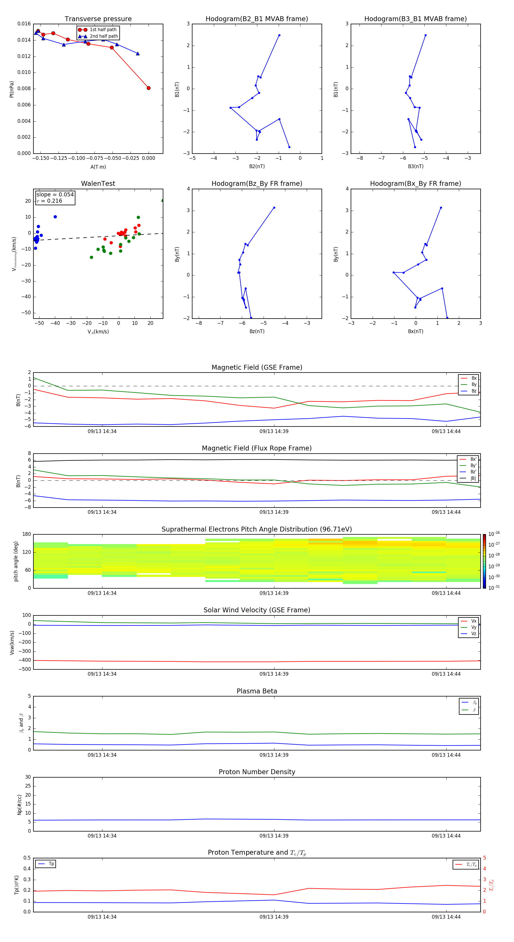Click the 'Hodogram(Bz_By FR frame)' title
Screen dimensions: 514x942
(257, 184)
